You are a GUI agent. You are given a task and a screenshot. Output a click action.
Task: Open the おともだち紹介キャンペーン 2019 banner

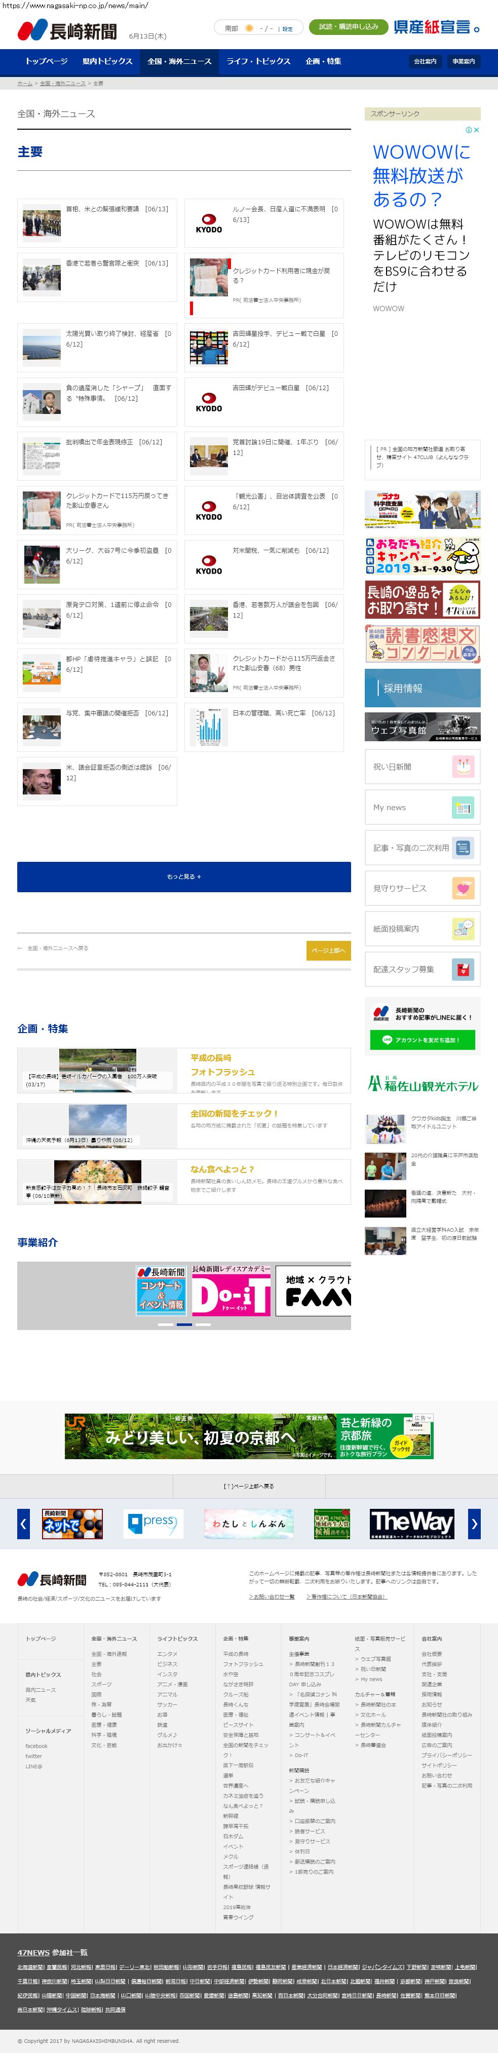click(423, 555)
